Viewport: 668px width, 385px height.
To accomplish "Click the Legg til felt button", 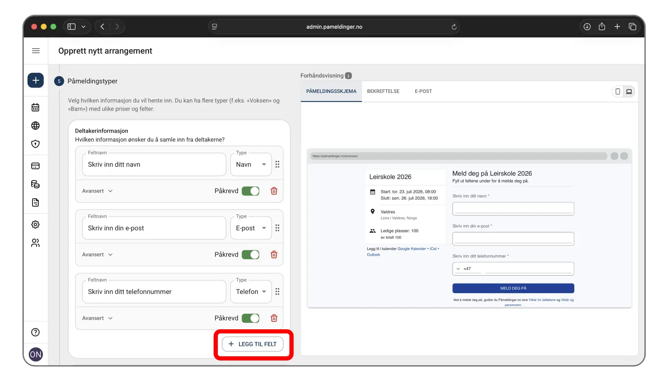I will tap(252, 344).
